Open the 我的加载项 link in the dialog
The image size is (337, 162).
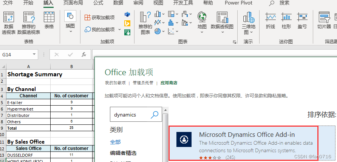pyautogui.click(x=115, y=83)
